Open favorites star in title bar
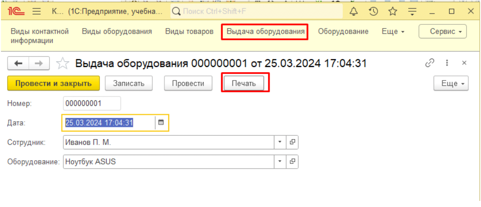This screenshot has width=481, height=207. pyautogui.click(x=393, y=12)
